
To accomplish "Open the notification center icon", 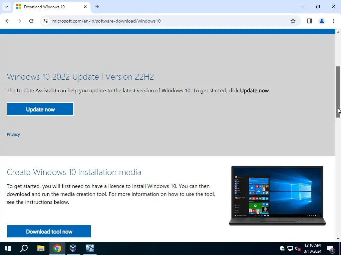I will [331, 248].
